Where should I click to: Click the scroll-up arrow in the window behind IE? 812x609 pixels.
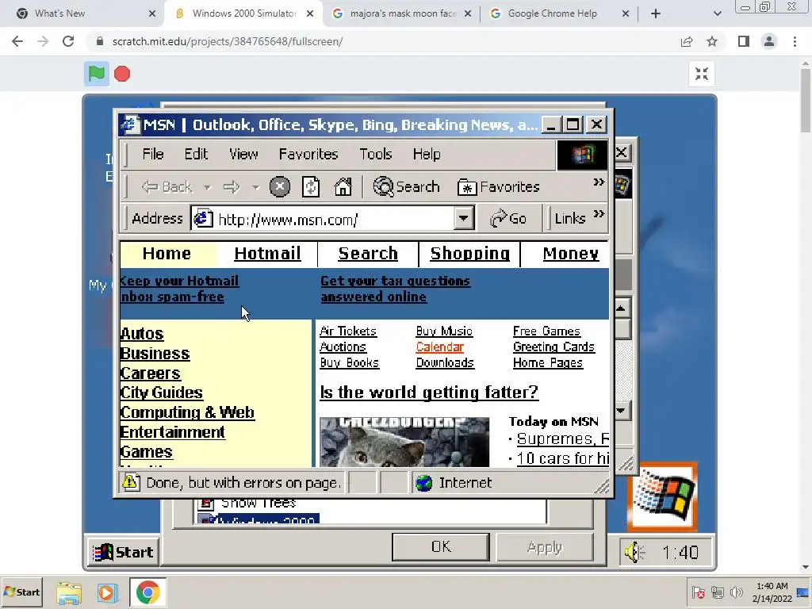click(621, 309)
